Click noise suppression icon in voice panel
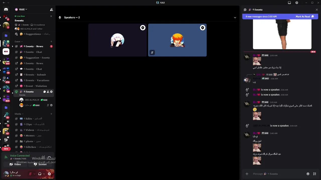 (x=43, y=157)
